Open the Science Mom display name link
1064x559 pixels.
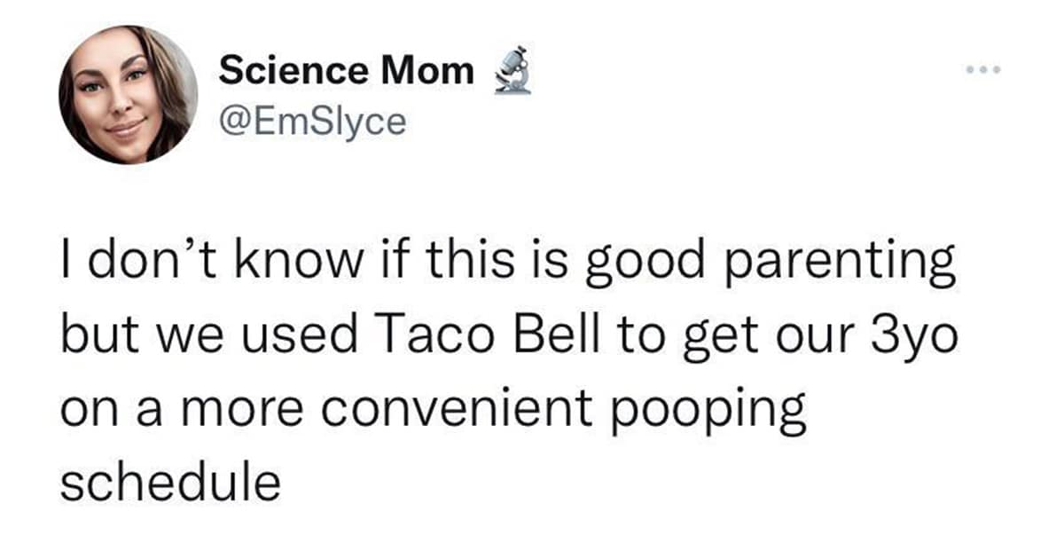coord(346,71)
